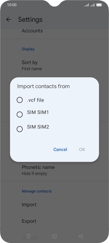The image size is (109, 243).
Task: Choose the SIM SIM2 radio option
Action: pyautogui.click(x=20, y=129)
